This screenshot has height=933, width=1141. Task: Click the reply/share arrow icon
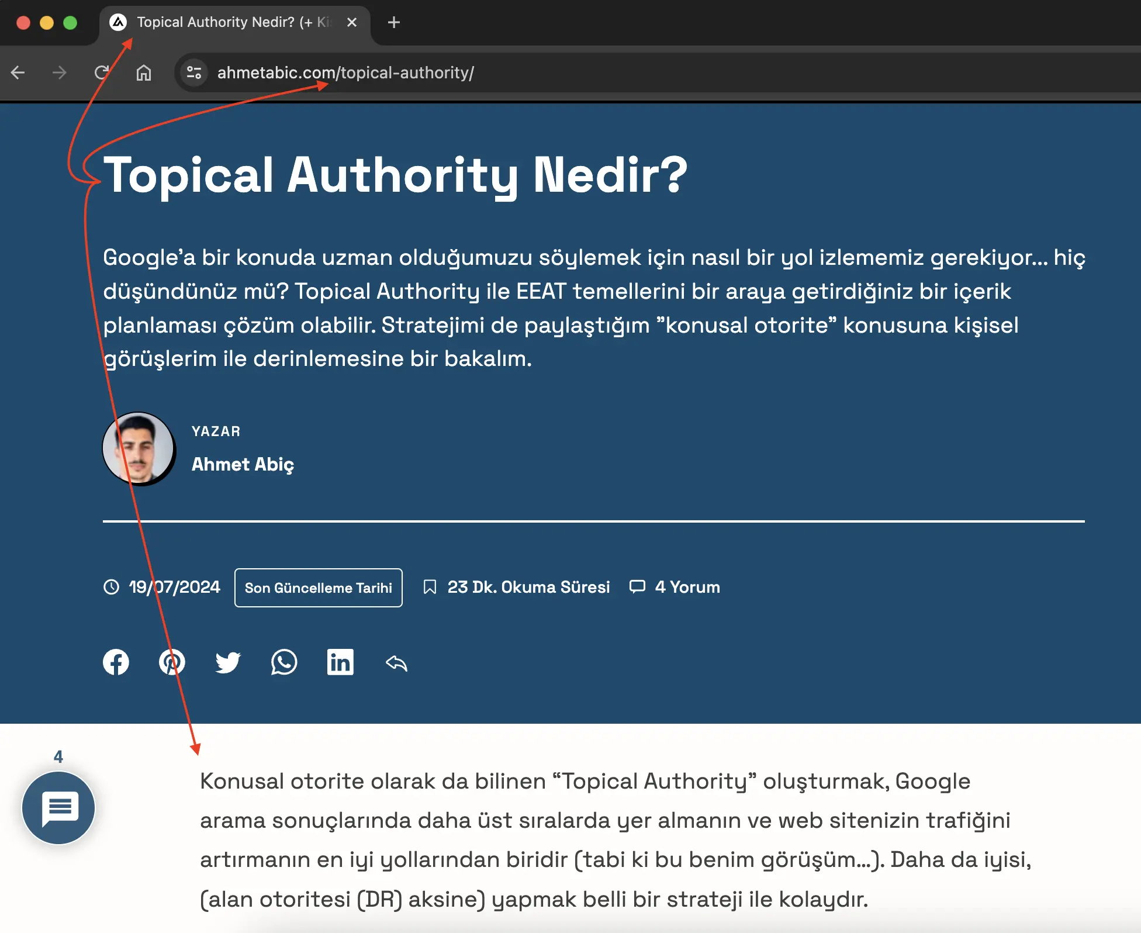click(396, 663)
